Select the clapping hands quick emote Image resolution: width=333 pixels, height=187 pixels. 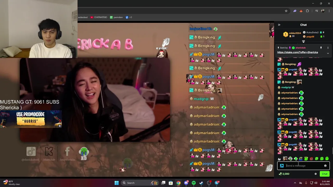(279, 159)
